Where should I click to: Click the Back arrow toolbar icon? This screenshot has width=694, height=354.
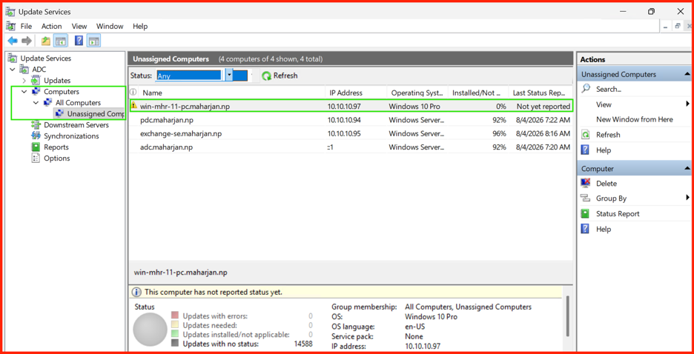[13, 41]
